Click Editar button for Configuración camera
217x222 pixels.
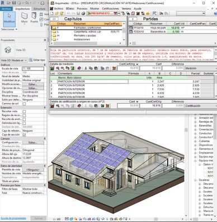[33, 142]
